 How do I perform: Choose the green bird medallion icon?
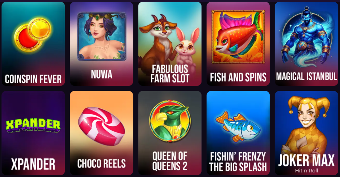(x=170, y=121)
